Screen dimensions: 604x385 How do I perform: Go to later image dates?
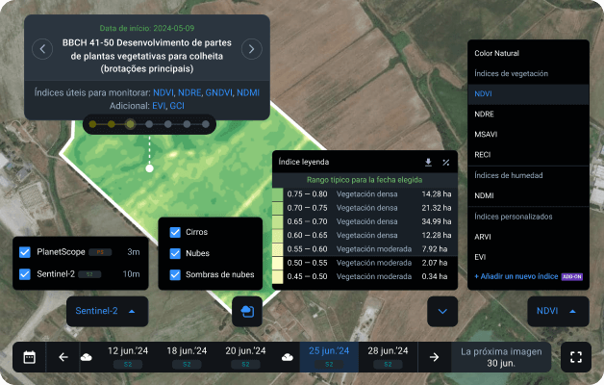434,357
